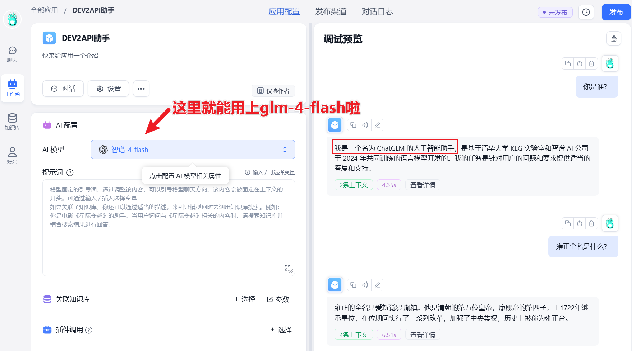Copy the 雍正全名是什么? user message

(568, 223)
